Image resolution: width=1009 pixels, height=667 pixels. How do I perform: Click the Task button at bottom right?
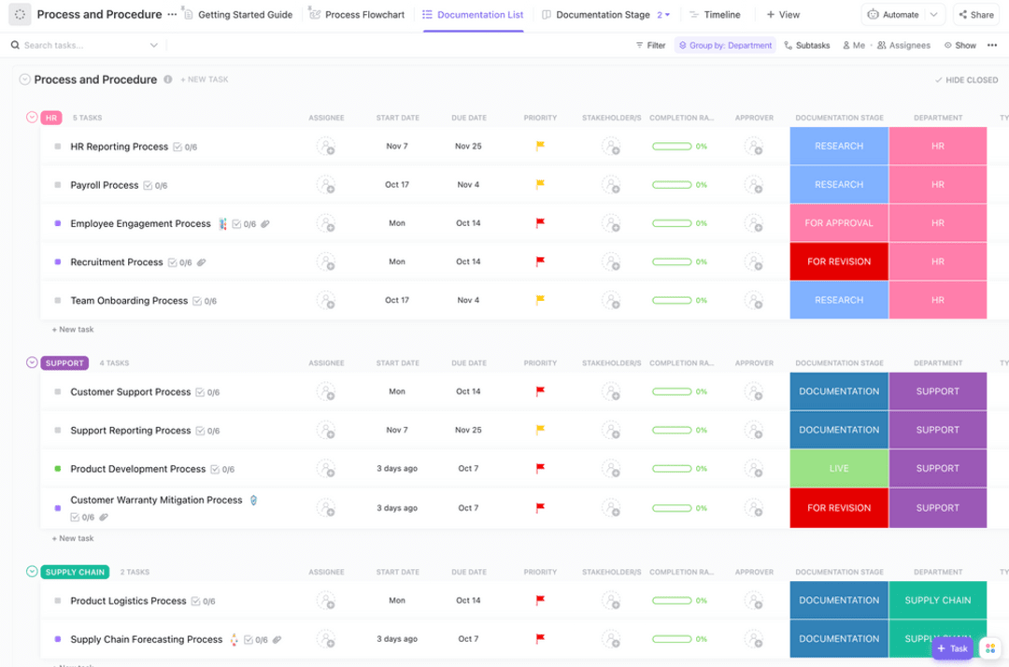click(x=952, y=647)
